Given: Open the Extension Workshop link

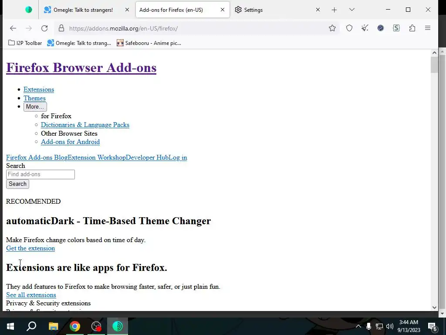Looking at the screenshot, I should click(97, 157).
